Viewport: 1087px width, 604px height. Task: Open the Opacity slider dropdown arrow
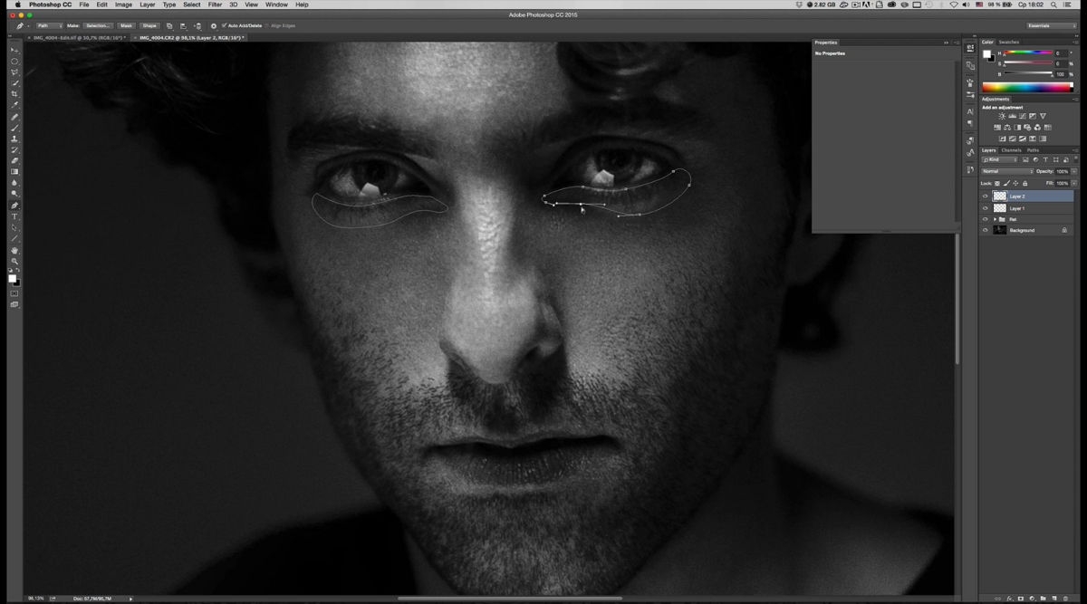coord(1074,171)
